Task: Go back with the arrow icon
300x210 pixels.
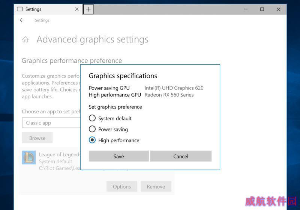Action: click(x=22, y=20)
